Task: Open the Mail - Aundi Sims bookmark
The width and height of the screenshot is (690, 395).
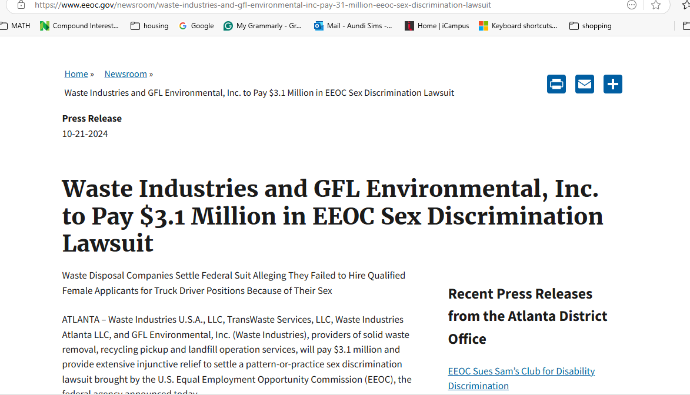Action: [x=353, y=26]
